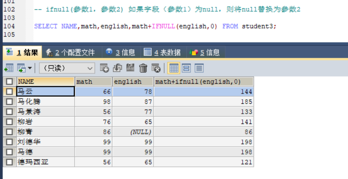The width and height of the screenshot is (348, 179).
Task: Click the total cell 133
Action: (x=204, y=111)
